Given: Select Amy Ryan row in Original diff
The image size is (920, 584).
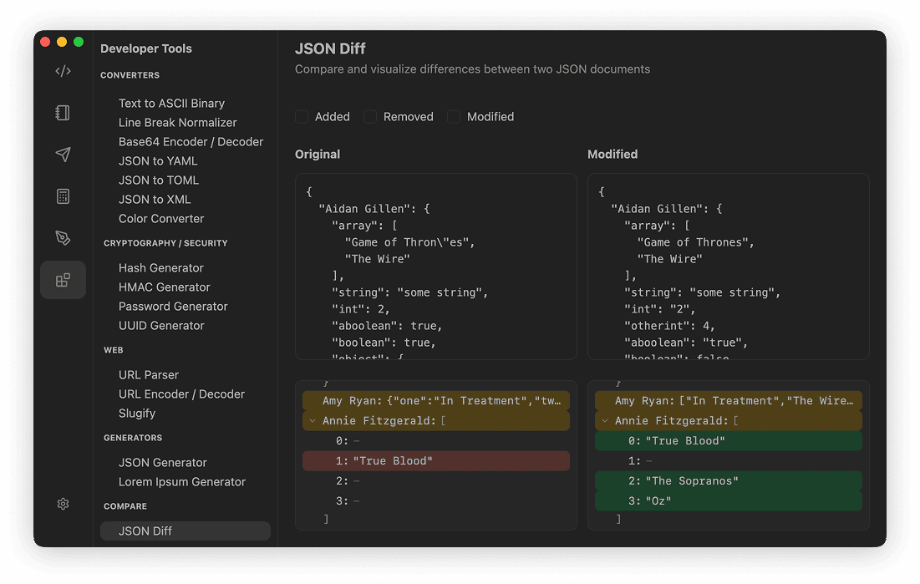Looking at the screenshot, I should click(436, 401).
